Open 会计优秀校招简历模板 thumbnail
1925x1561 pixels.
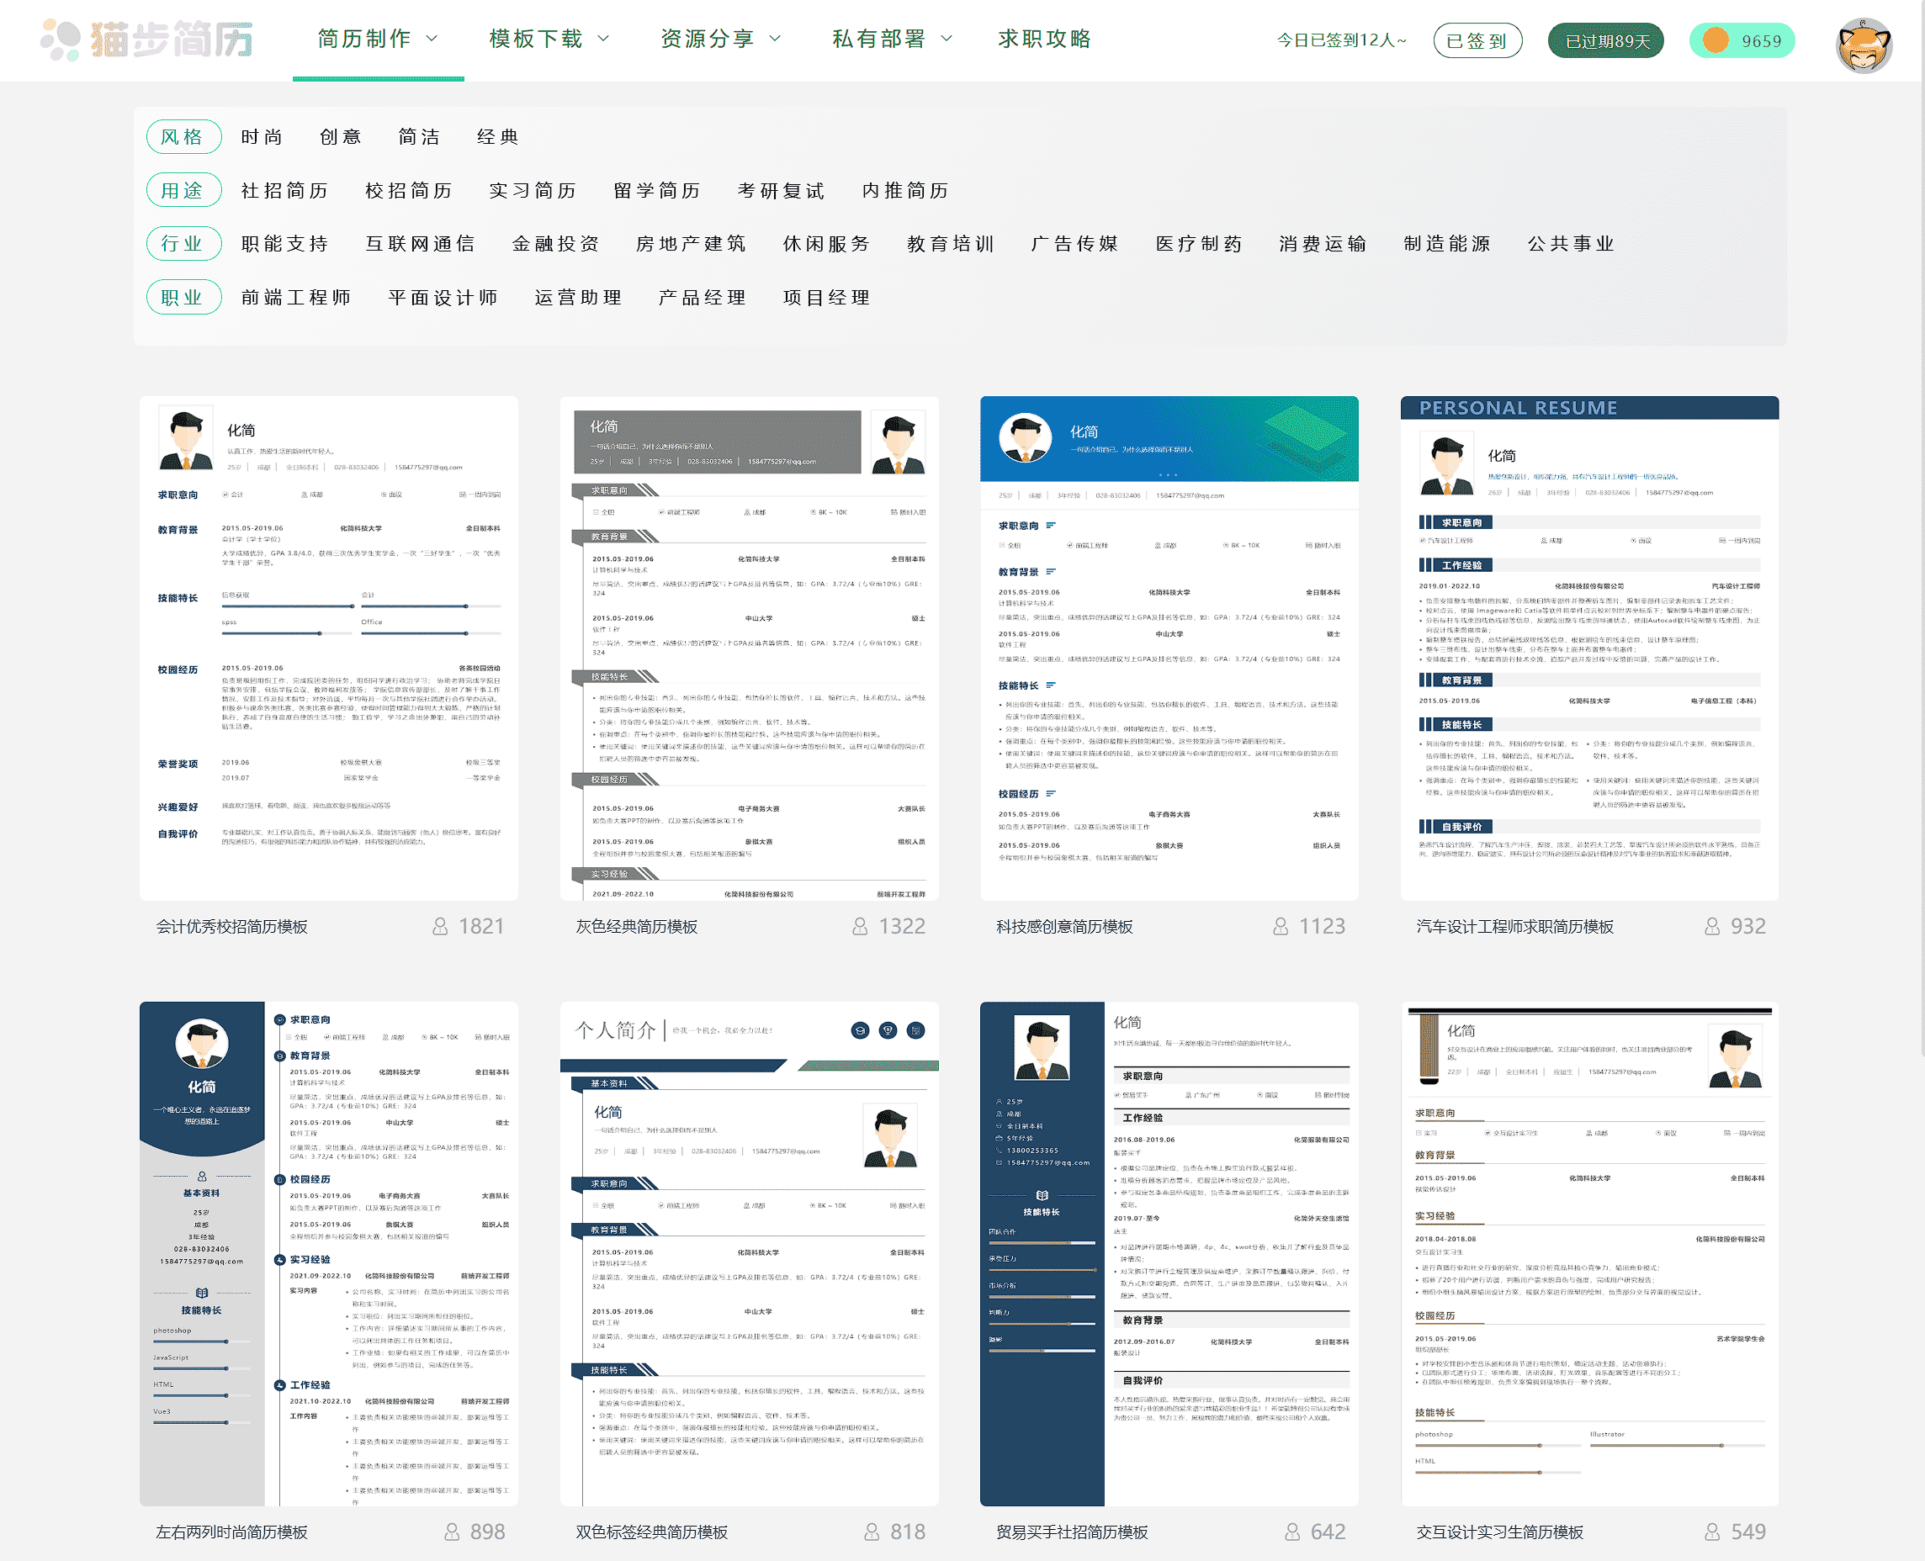[328, 648]
